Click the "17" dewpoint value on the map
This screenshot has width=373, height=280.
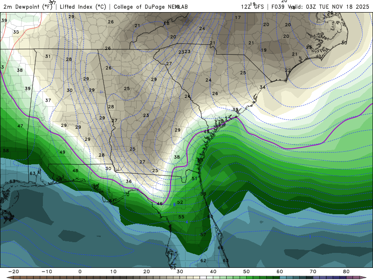pos(238,18)
